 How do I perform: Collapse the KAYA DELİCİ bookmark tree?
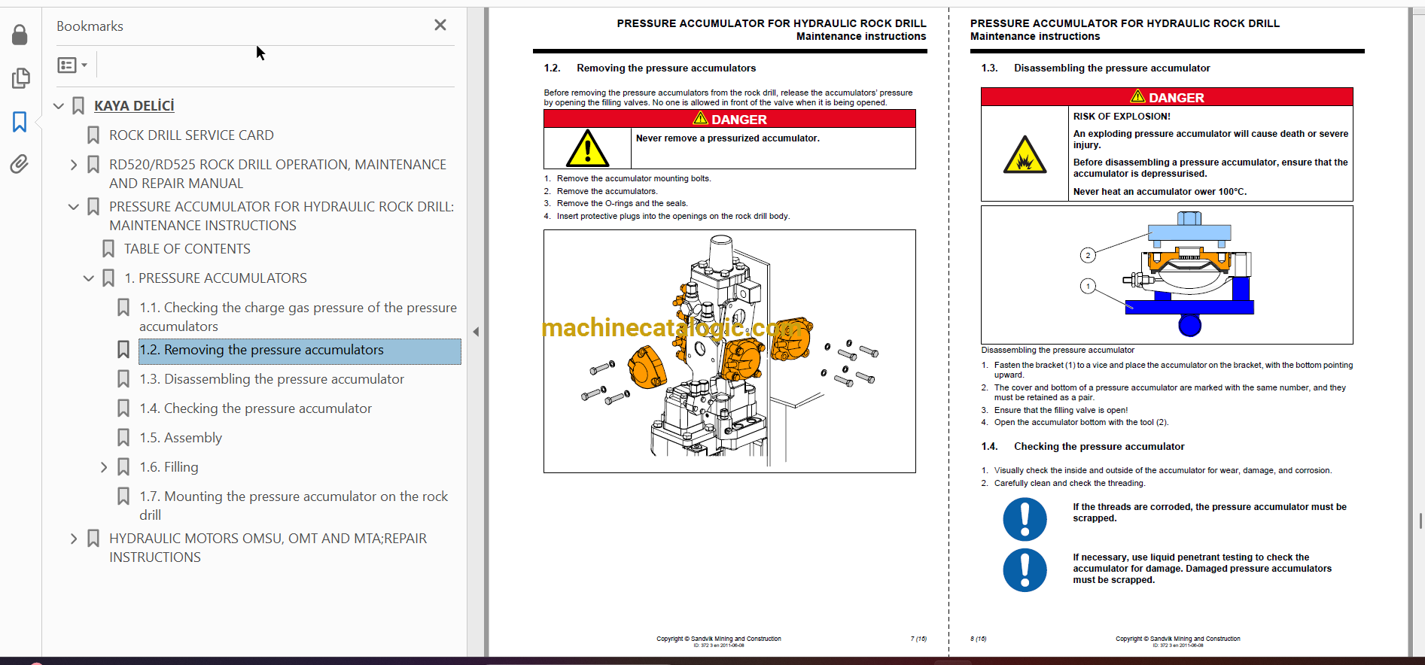59,106
